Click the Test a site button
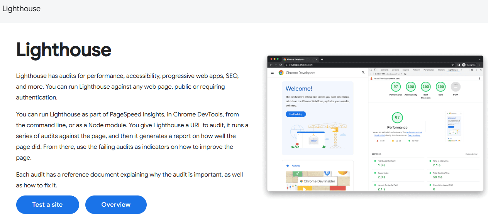The width and height of the screenshot is (488, 219). coord(47,205)
